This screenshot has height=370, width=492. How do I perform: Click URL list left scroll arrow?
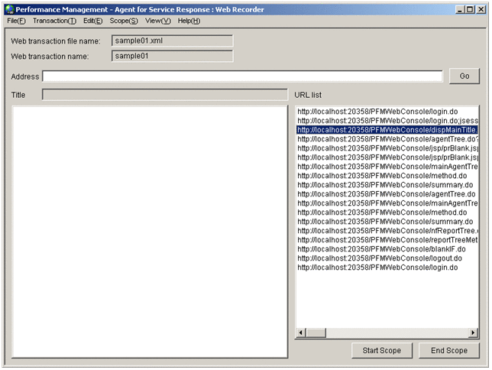pos(300,333)
